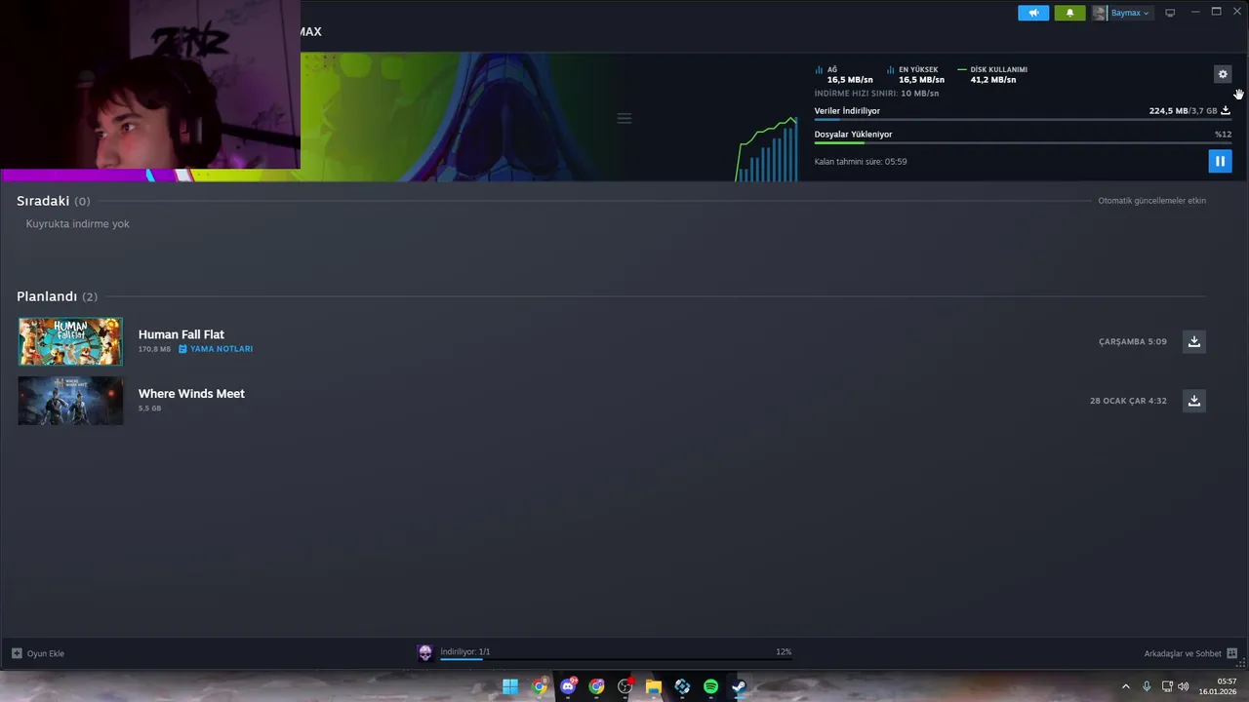Click the friends chat grid icon

pos(1231,653)
